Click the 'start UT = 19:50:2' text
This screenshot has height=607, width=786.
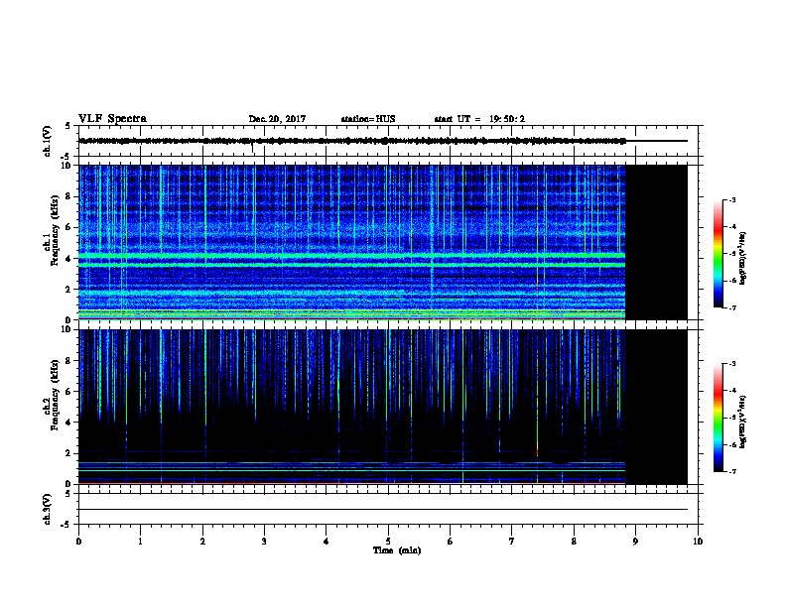[x=479, y=119]
